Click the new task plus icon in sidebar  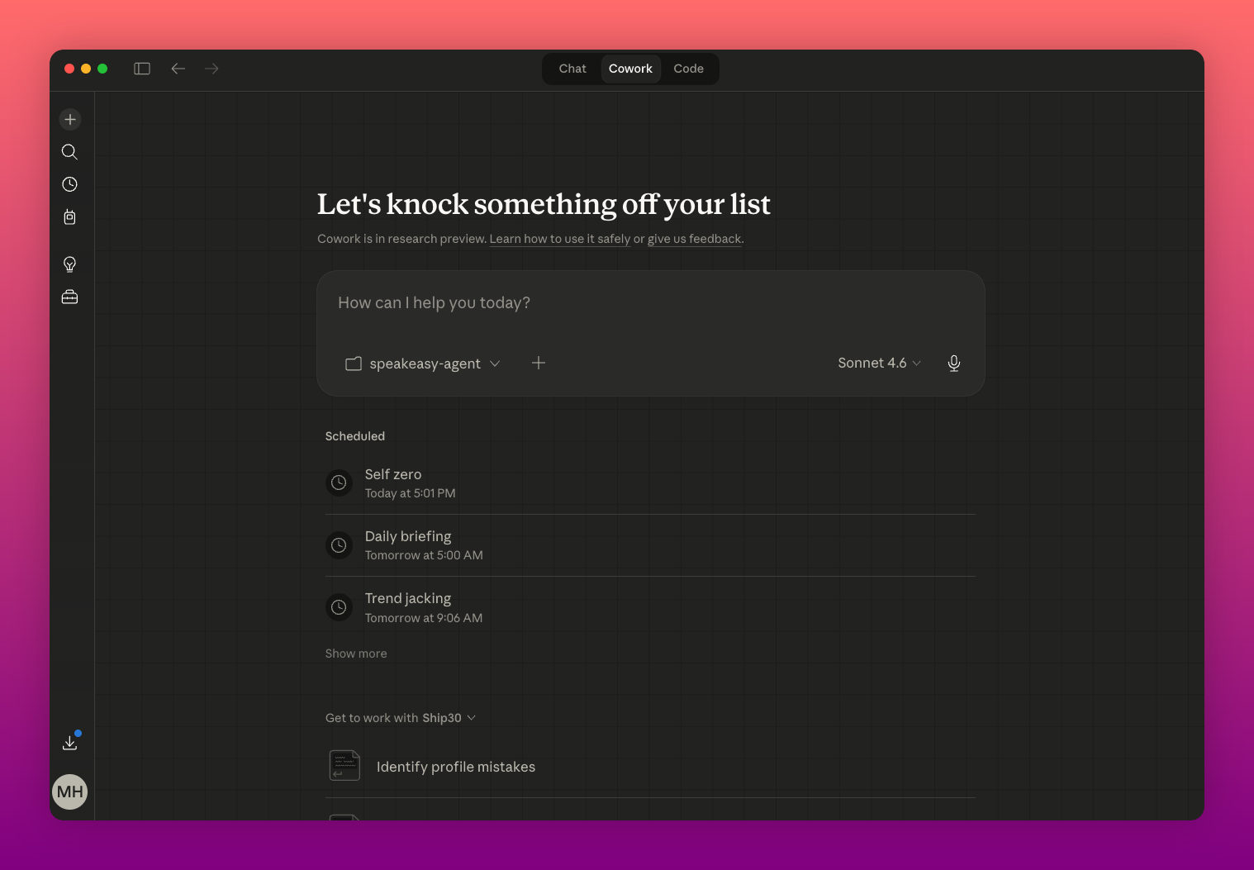(70, 120)
